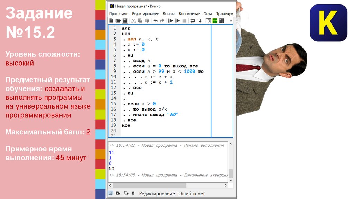Click the line 'к := к + 1'
The image size is (354, 199).
click(158, 82)
